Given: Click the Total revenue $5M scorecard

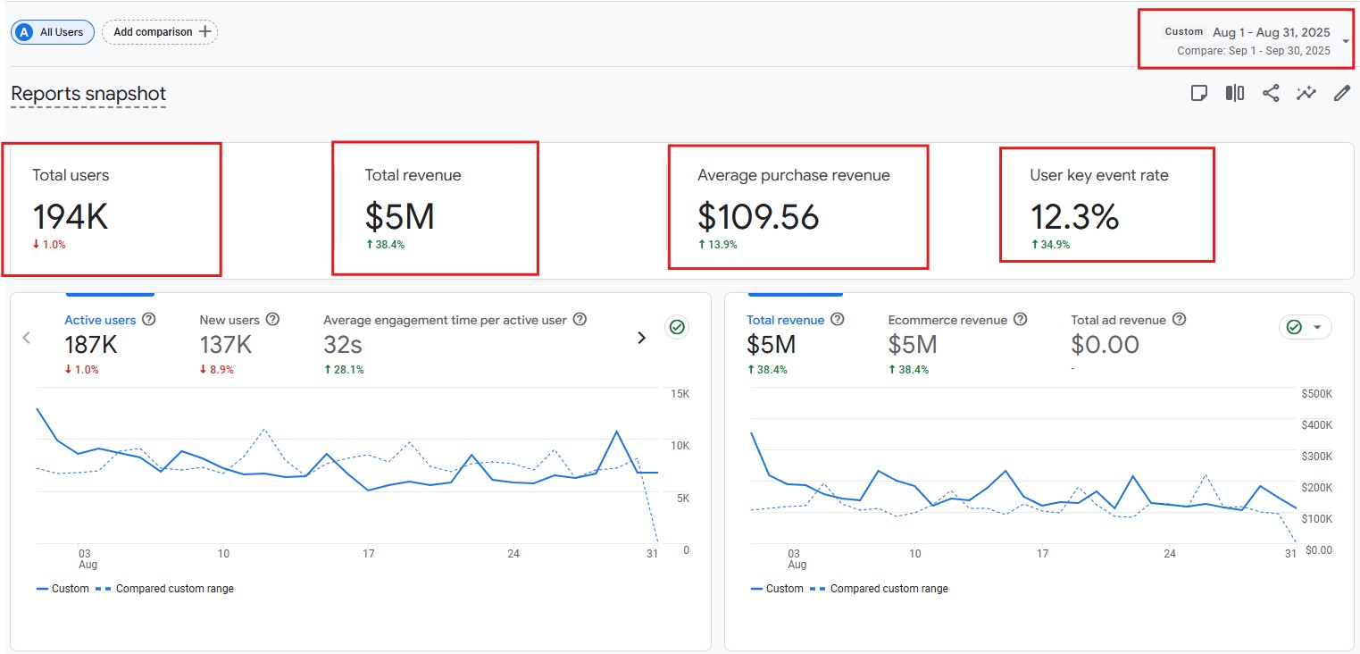Looking at the screenshot, I should [x=435, y=207].
